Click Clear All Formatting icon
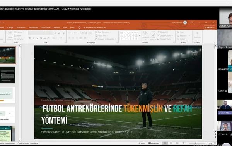This screenshot has height=146, width=232. click(x=64, y=33)
